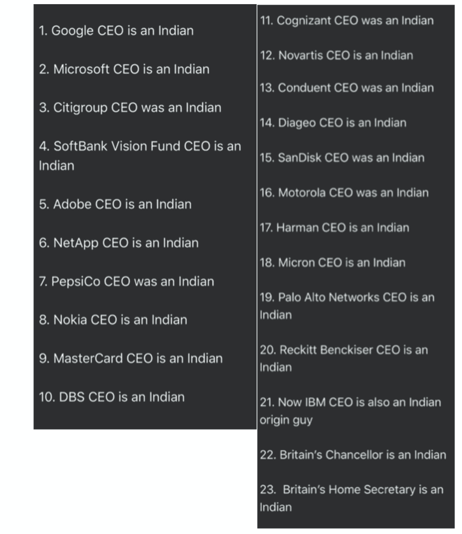This screenshot has height=534, width=462.
Task: Select the Micron CEO list item
Action: click(332, 262)
